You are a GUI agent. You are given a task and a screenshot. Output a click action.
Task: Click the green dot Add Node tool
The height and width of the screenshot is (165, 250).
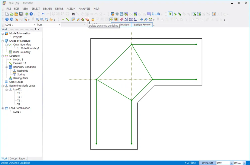63,19
